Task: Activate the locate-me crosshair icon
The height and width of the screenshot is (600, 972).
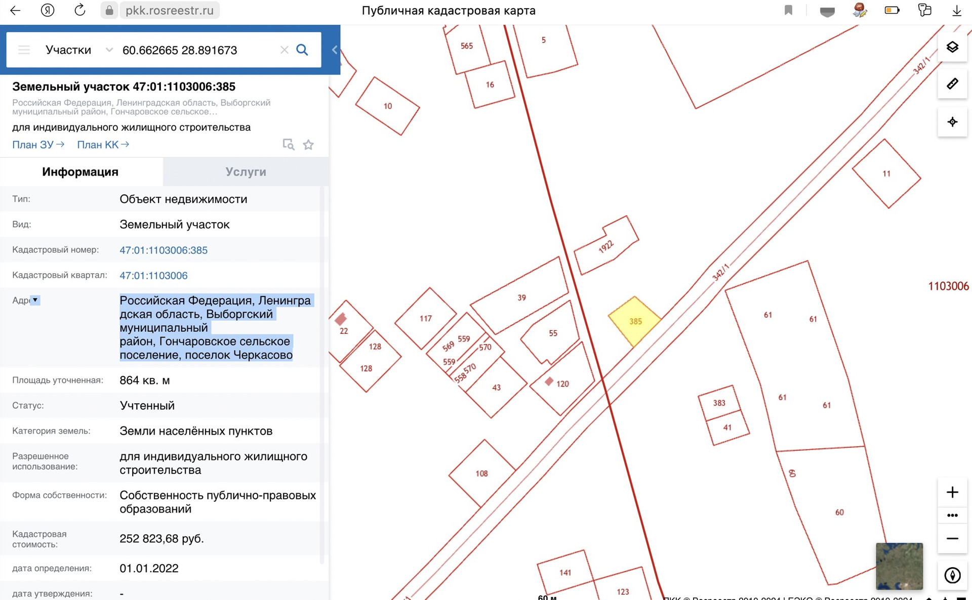Action: (952, 122)
